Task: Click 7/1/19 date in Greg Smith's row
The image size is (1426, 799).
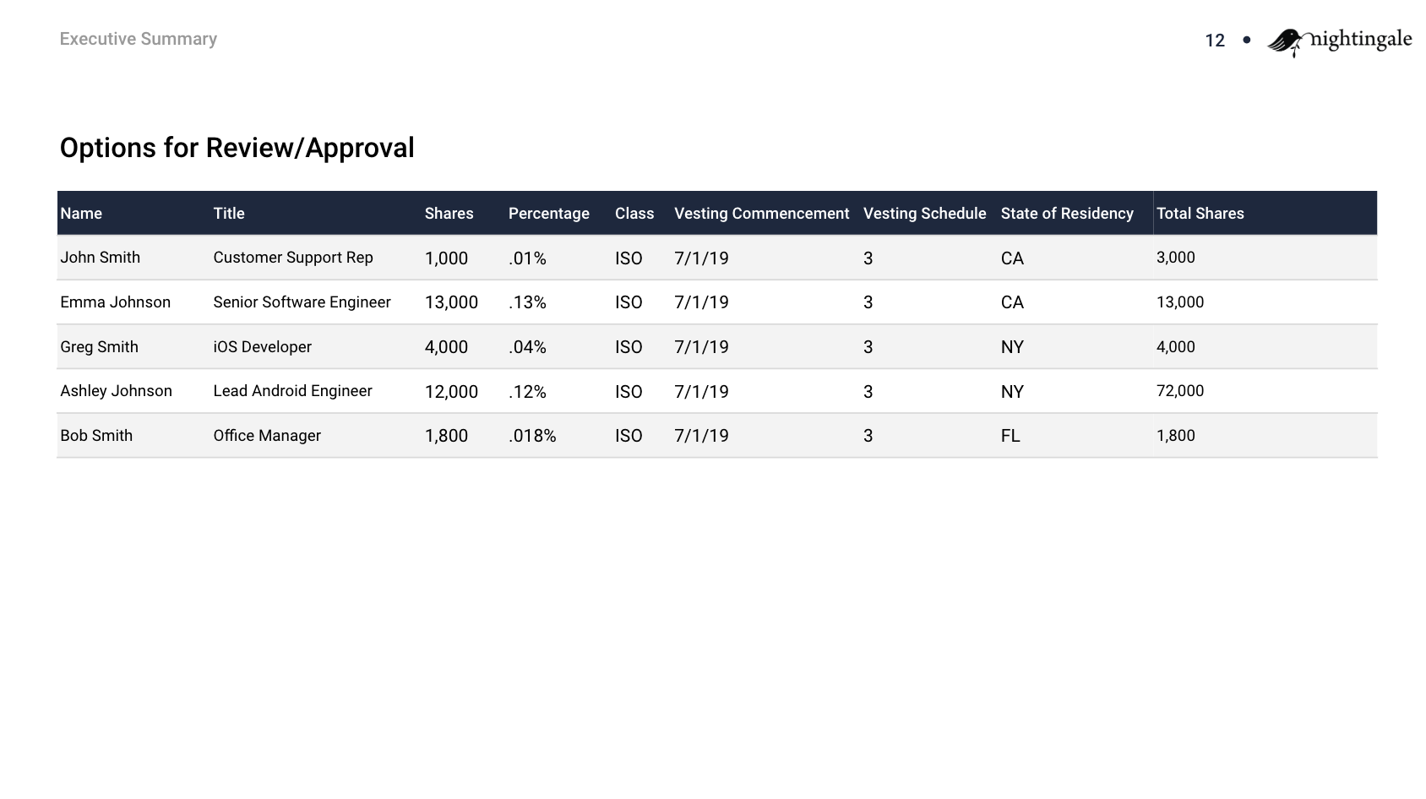Action: 701,347
